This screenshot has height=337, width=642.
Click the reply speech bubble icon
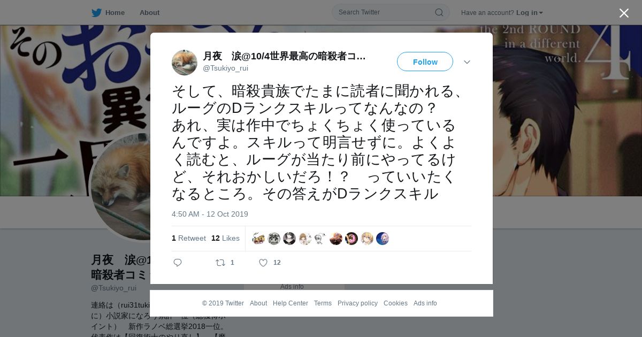click(x=178, y=263)
